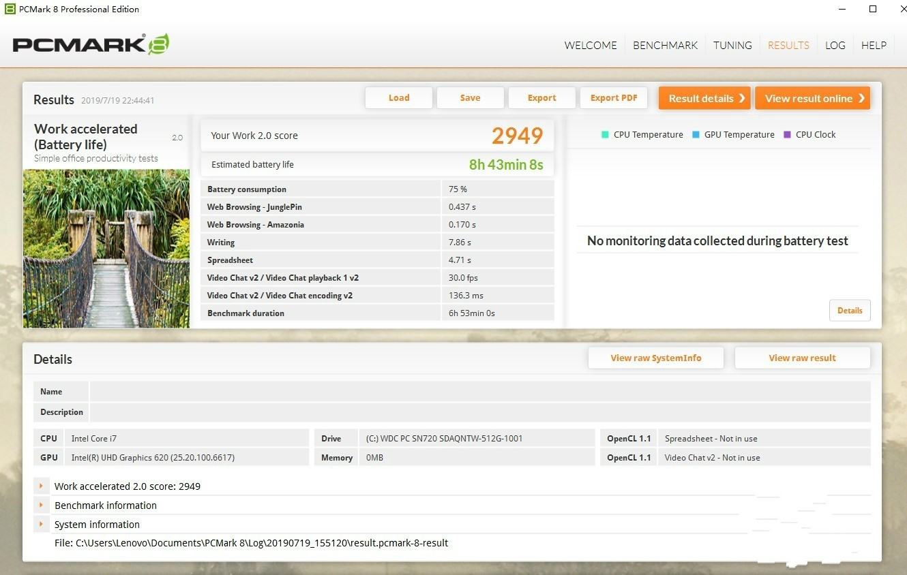The height and width of the screenshot is (575, 907).
Task: Click No monitoring data collected message
Action: (x=717, y=240)
